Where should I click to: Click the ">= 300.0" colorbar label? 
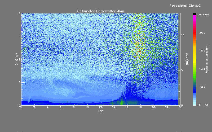point(204,15)
